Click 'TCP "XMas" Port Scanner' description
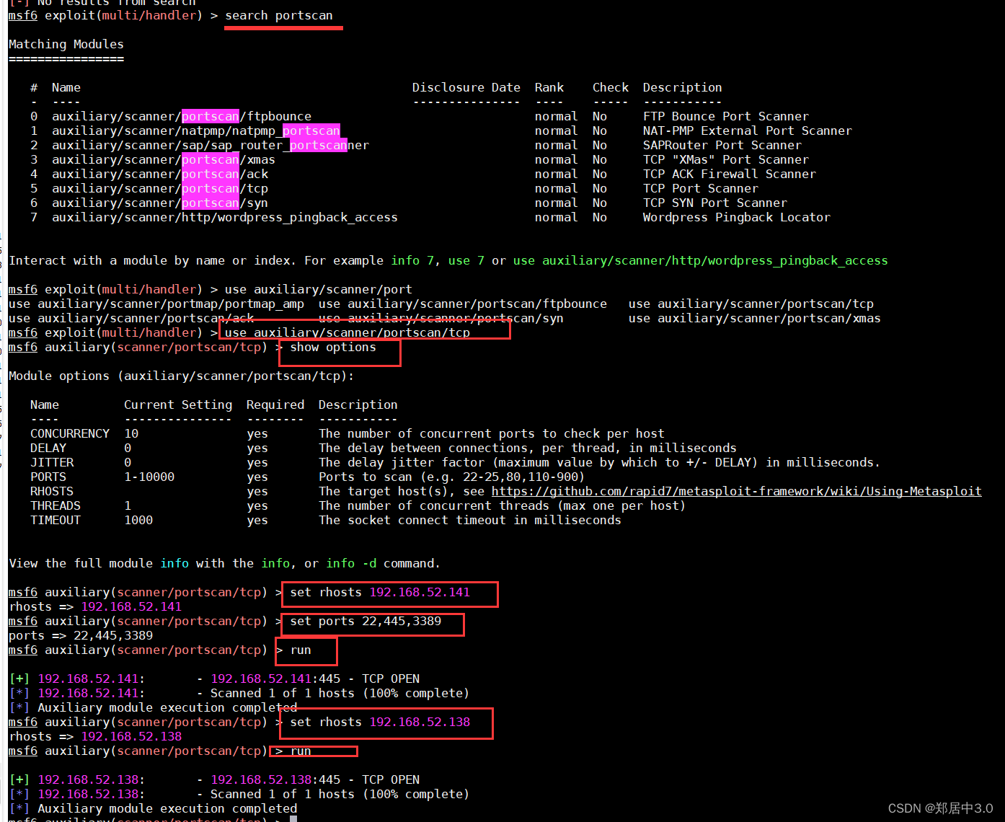Image resolution: width=1005 pixels, height=822 pixels. 726,159
